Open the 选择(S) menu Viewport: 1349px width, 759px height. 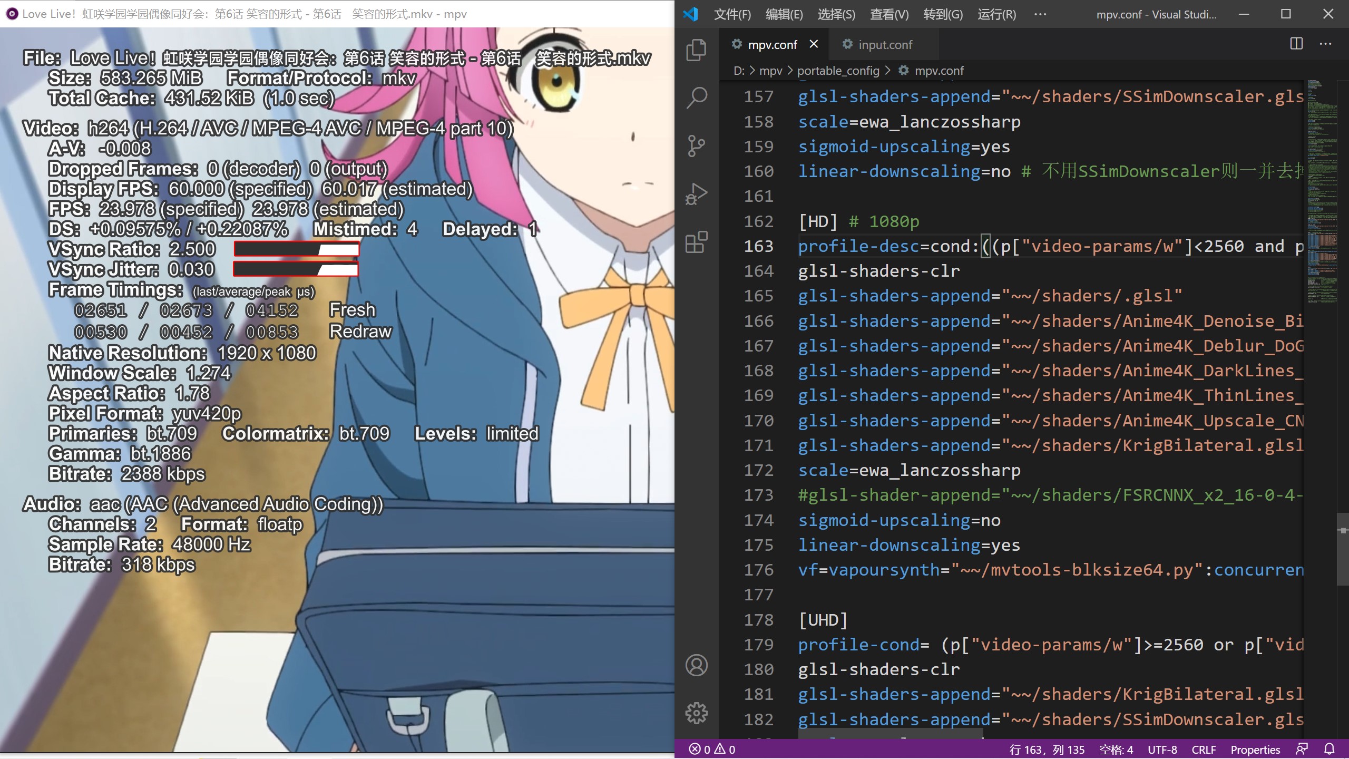836,14
